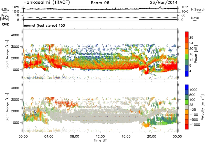Pick the yellow-orange 16-20 dB power segment

coord(187,51)
